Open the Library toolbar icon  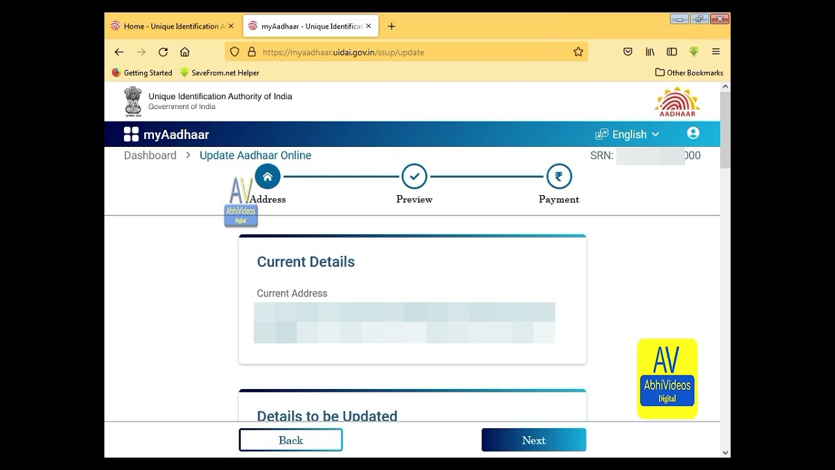point(650,52)
